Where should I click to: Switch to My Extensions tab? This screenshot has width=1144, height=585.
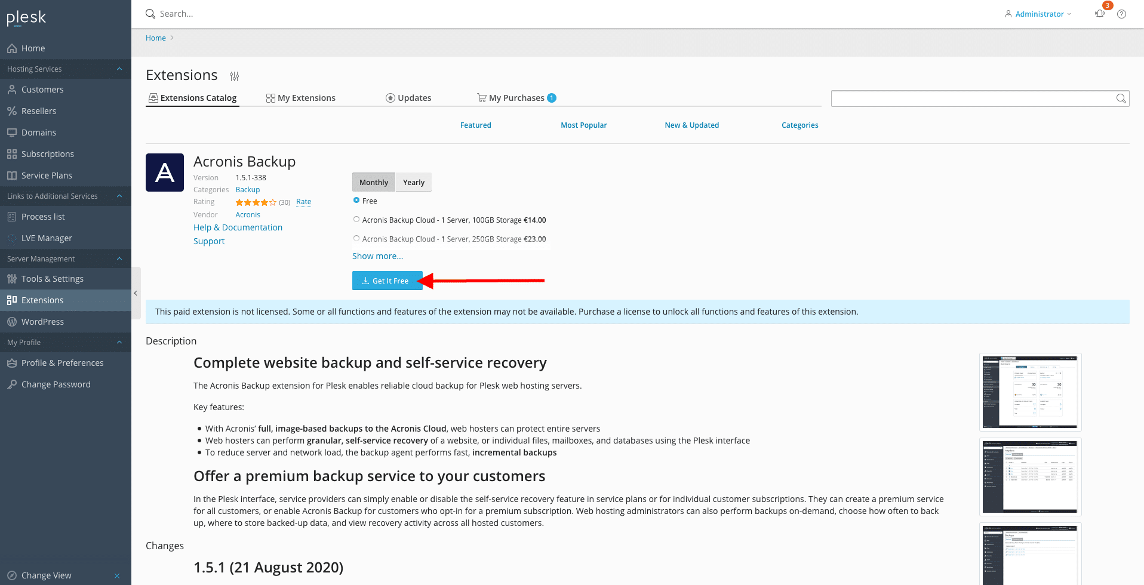(301, 98)
